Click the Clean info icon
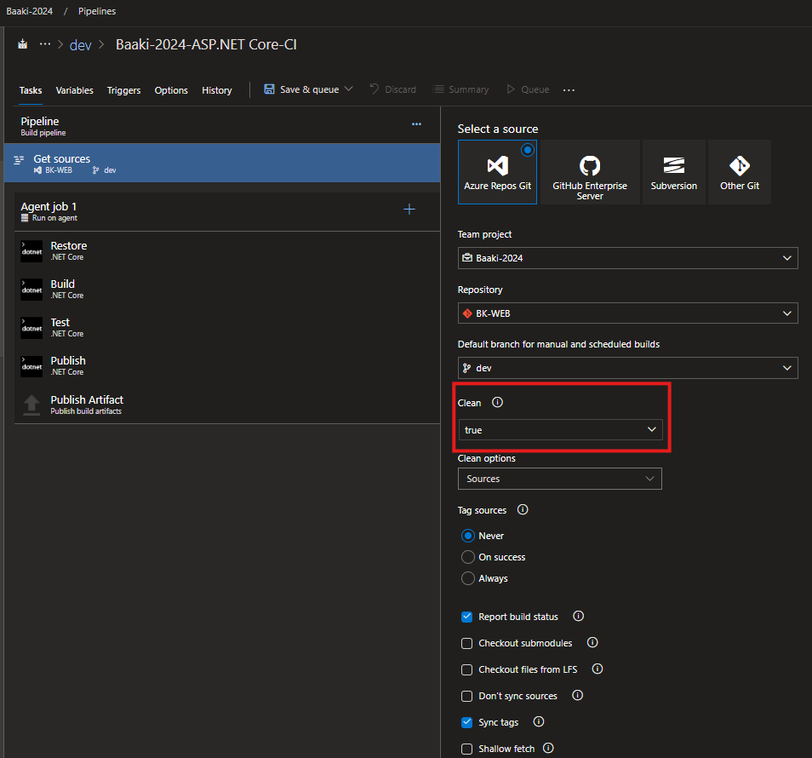 (497, 402)
